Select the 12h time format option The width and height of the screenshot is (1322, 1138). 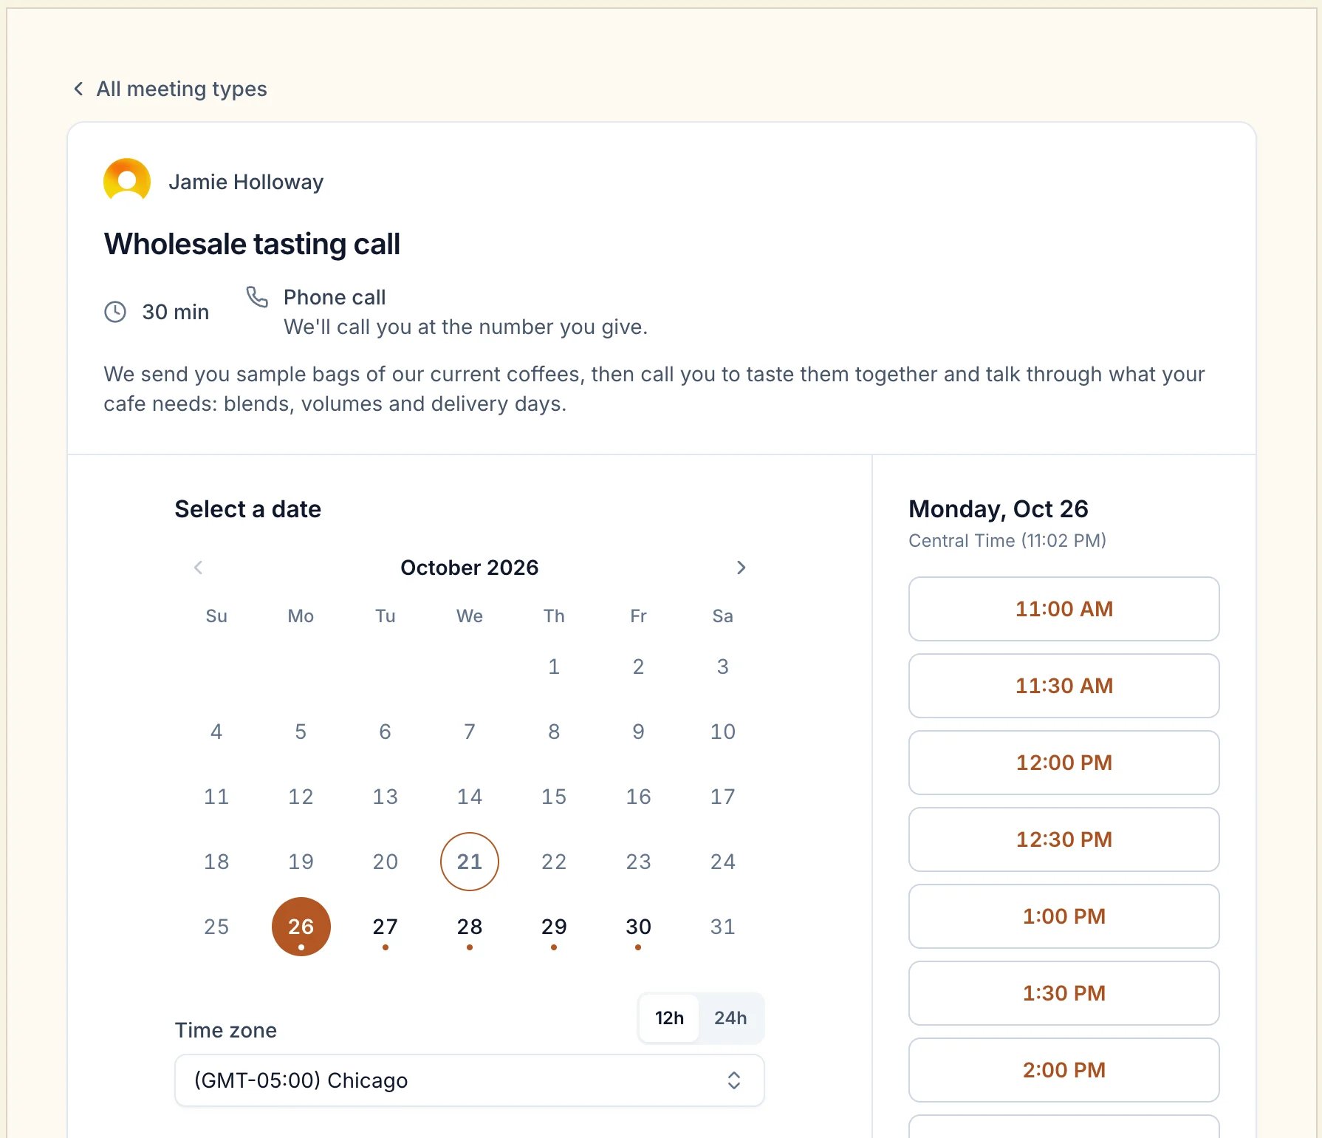coord(669,1018)
